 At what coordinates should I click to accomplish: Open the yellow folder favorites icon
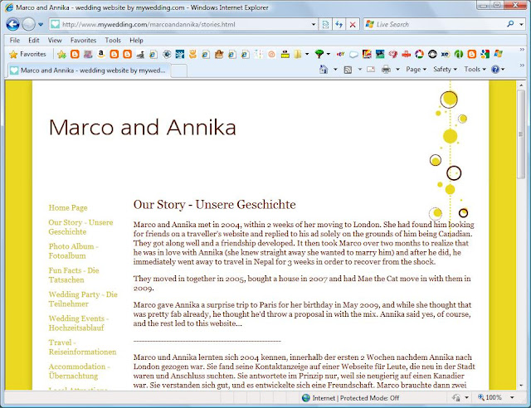298,54
